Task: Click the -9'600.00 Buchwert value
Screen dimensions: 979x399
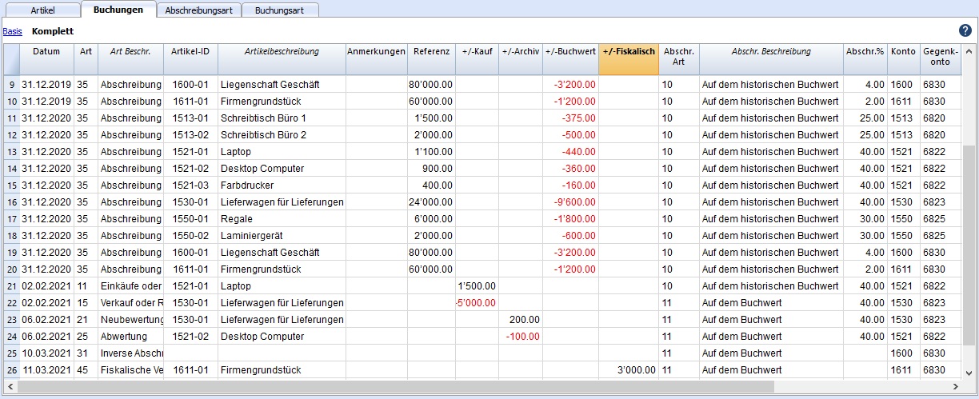Action: tap(570, 201)
